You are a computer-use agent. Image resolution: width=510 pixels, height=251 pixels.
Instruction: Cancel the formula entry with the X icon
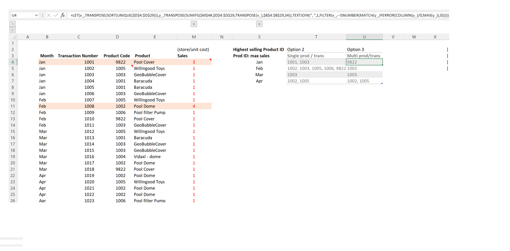point(49,15)
